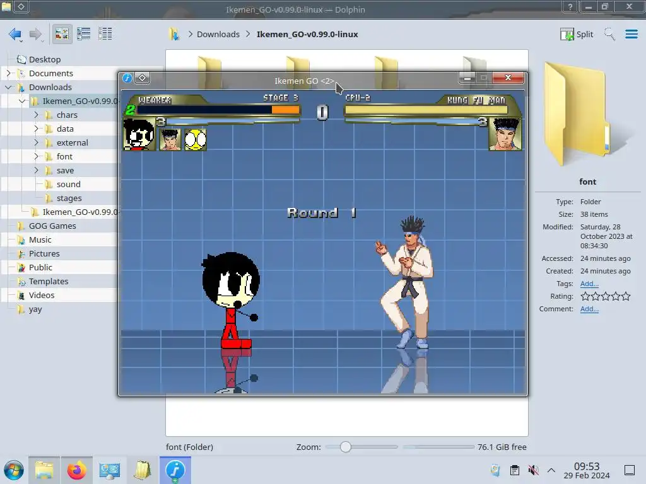Click Dolphin title bar pin button

[x=21, y=6]
